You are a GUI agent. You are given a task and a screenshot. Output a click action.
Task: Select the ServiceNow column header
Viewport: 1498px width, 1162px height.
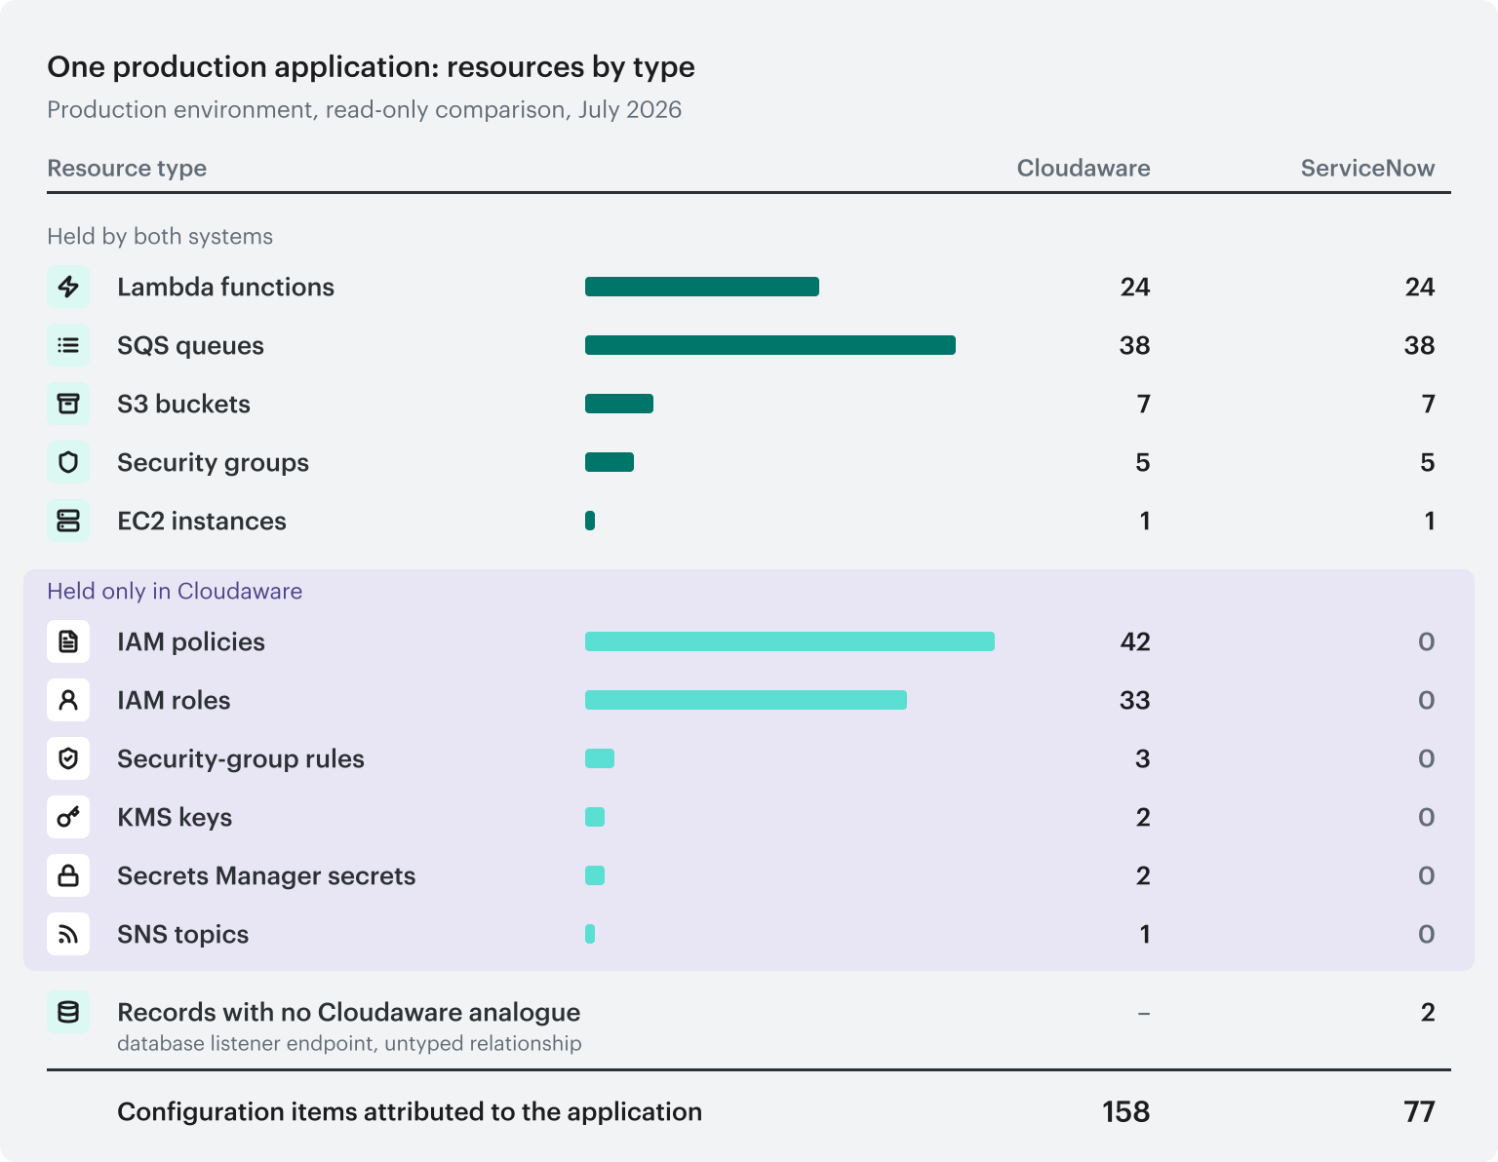click(x=1367, y=169)
